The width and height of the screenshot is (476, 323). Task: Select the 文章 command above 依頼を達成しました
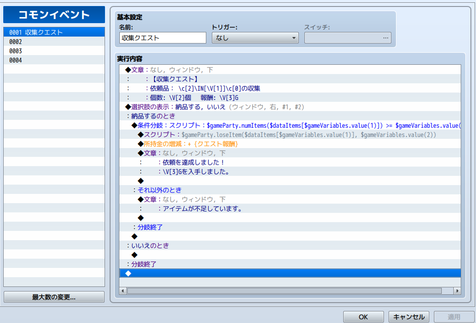coord(290,153)
